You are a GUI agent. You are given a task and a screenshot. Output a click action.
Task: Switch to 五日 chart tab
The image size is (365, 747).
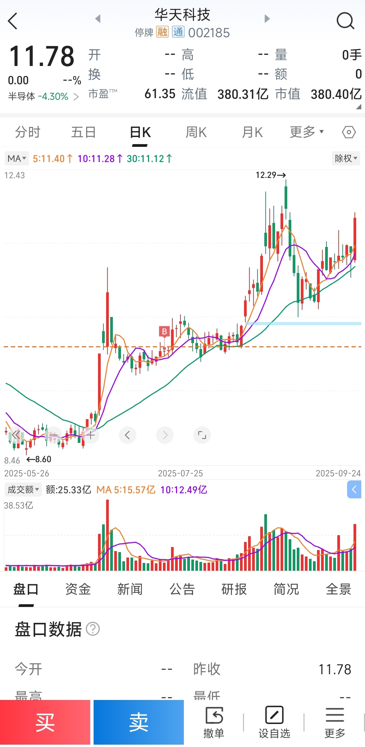(83, 132)
